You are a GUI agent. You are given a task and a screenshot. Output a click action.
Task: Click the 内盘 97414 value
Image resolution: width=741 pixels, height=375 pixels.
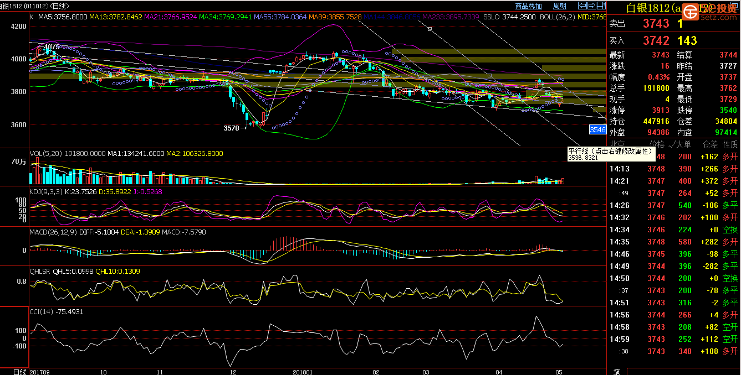pos(726,132)
